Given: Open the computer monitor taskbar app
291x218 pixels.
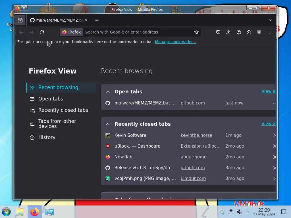Looking at the screenshot, I should [x=49, y=212].
